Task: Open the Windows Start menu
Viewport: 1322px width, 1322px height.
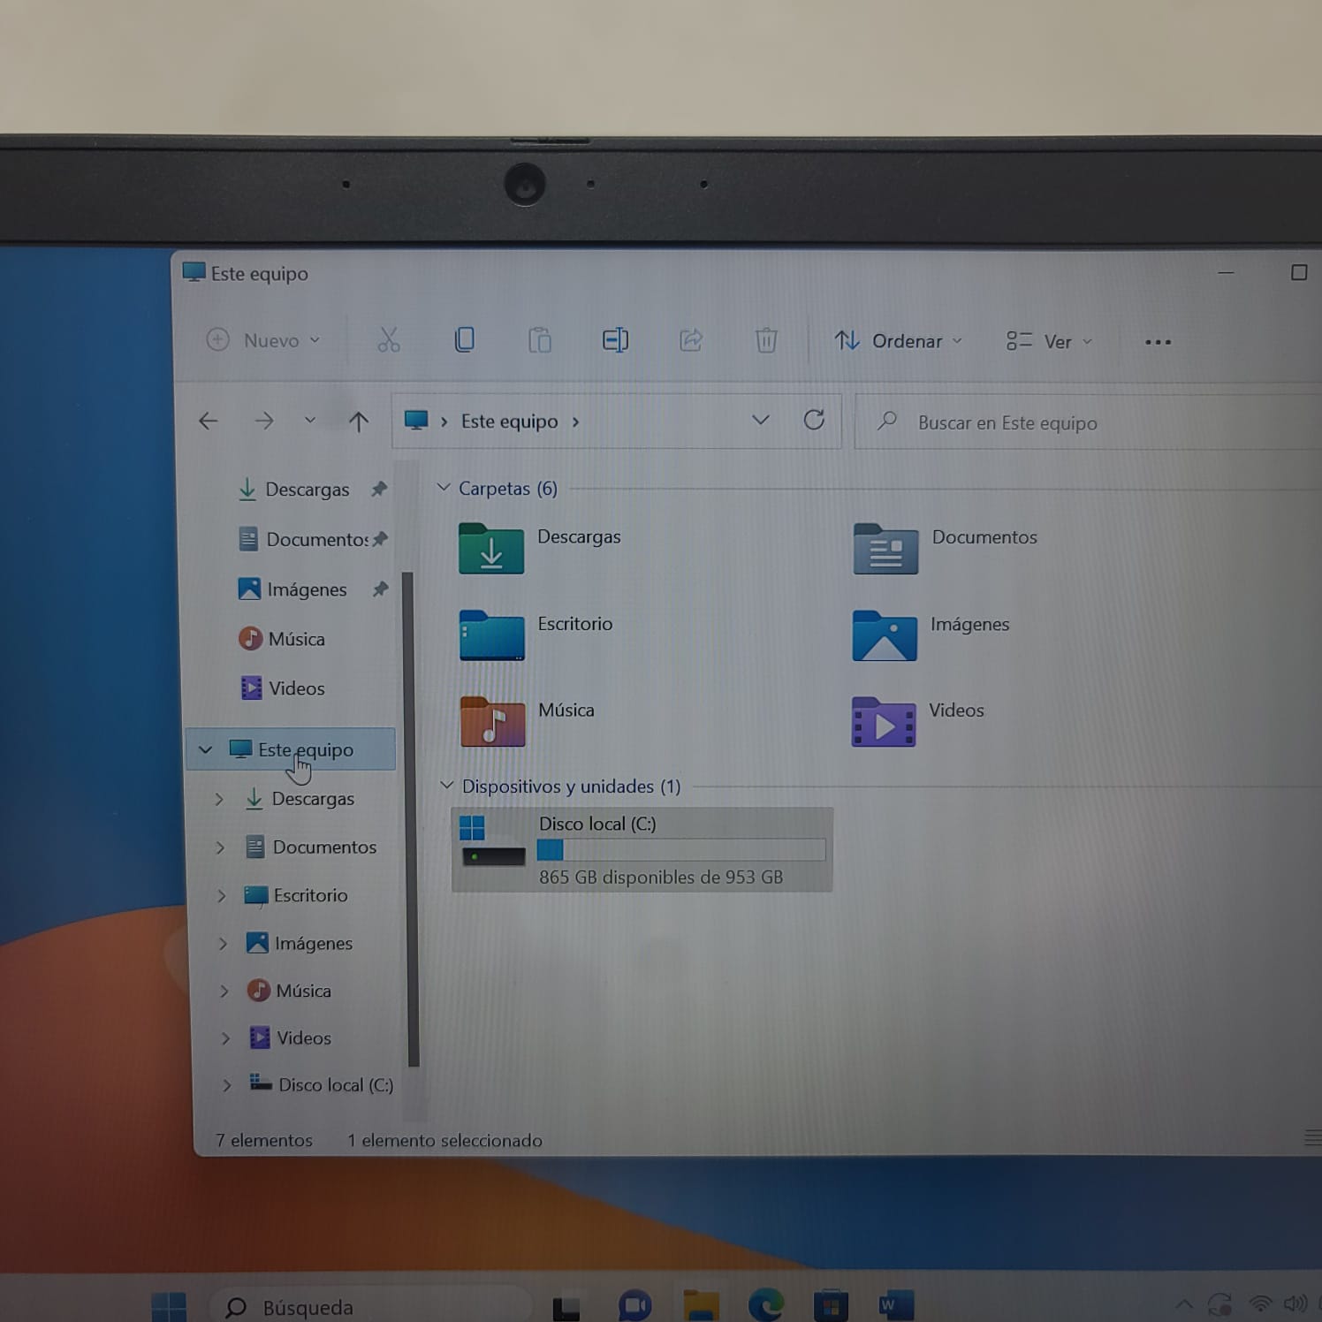Action: [x=169, y=1307]
